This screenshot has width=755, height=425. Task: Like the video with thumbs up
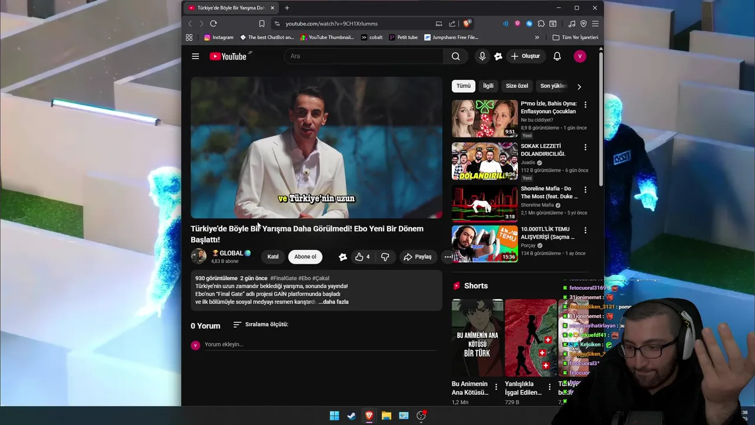(362, 257)
